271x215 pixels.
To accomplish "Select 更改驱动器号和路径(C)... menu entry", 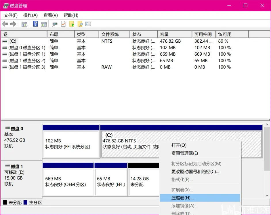I will click(x=200, y=172).
